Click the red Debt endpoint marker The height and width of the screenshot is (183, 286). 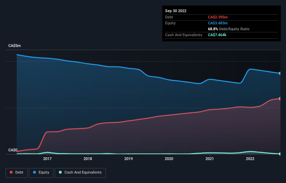280,98
